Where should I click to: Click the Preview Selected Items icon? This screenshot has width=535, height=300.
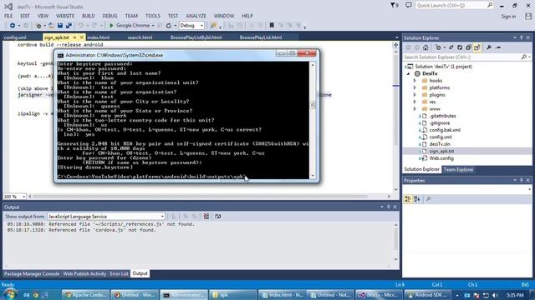[x=498, y=47]
